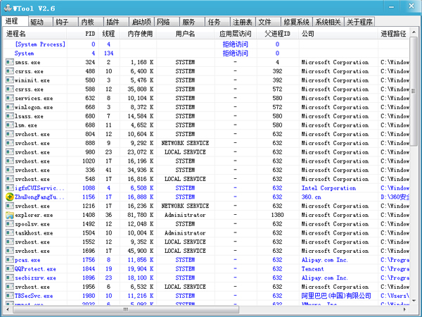Click Administrator user of taskhost.exe

coord(185,233)
